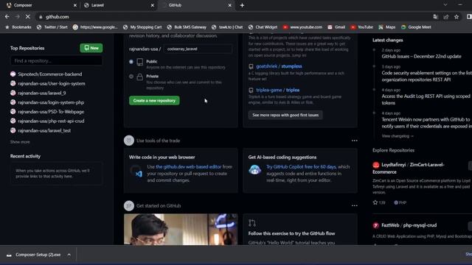This screenshot has height=265, width=472.
Task: Select the Private radio option
Action: coord(131,77)
